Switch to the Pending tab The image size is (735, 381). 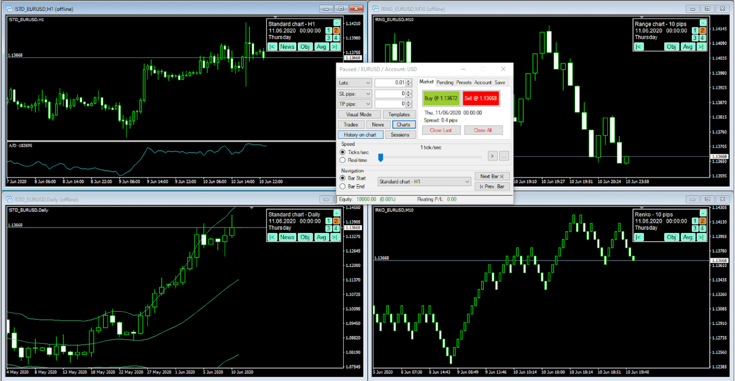click(445, 82)
